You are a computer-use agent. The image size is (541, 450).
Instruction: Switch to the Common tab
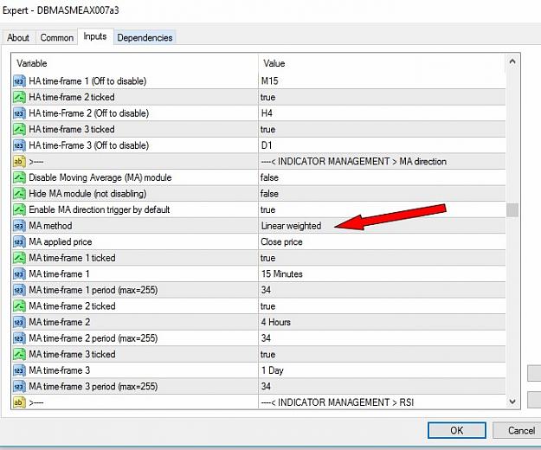[x=56, y=37]
